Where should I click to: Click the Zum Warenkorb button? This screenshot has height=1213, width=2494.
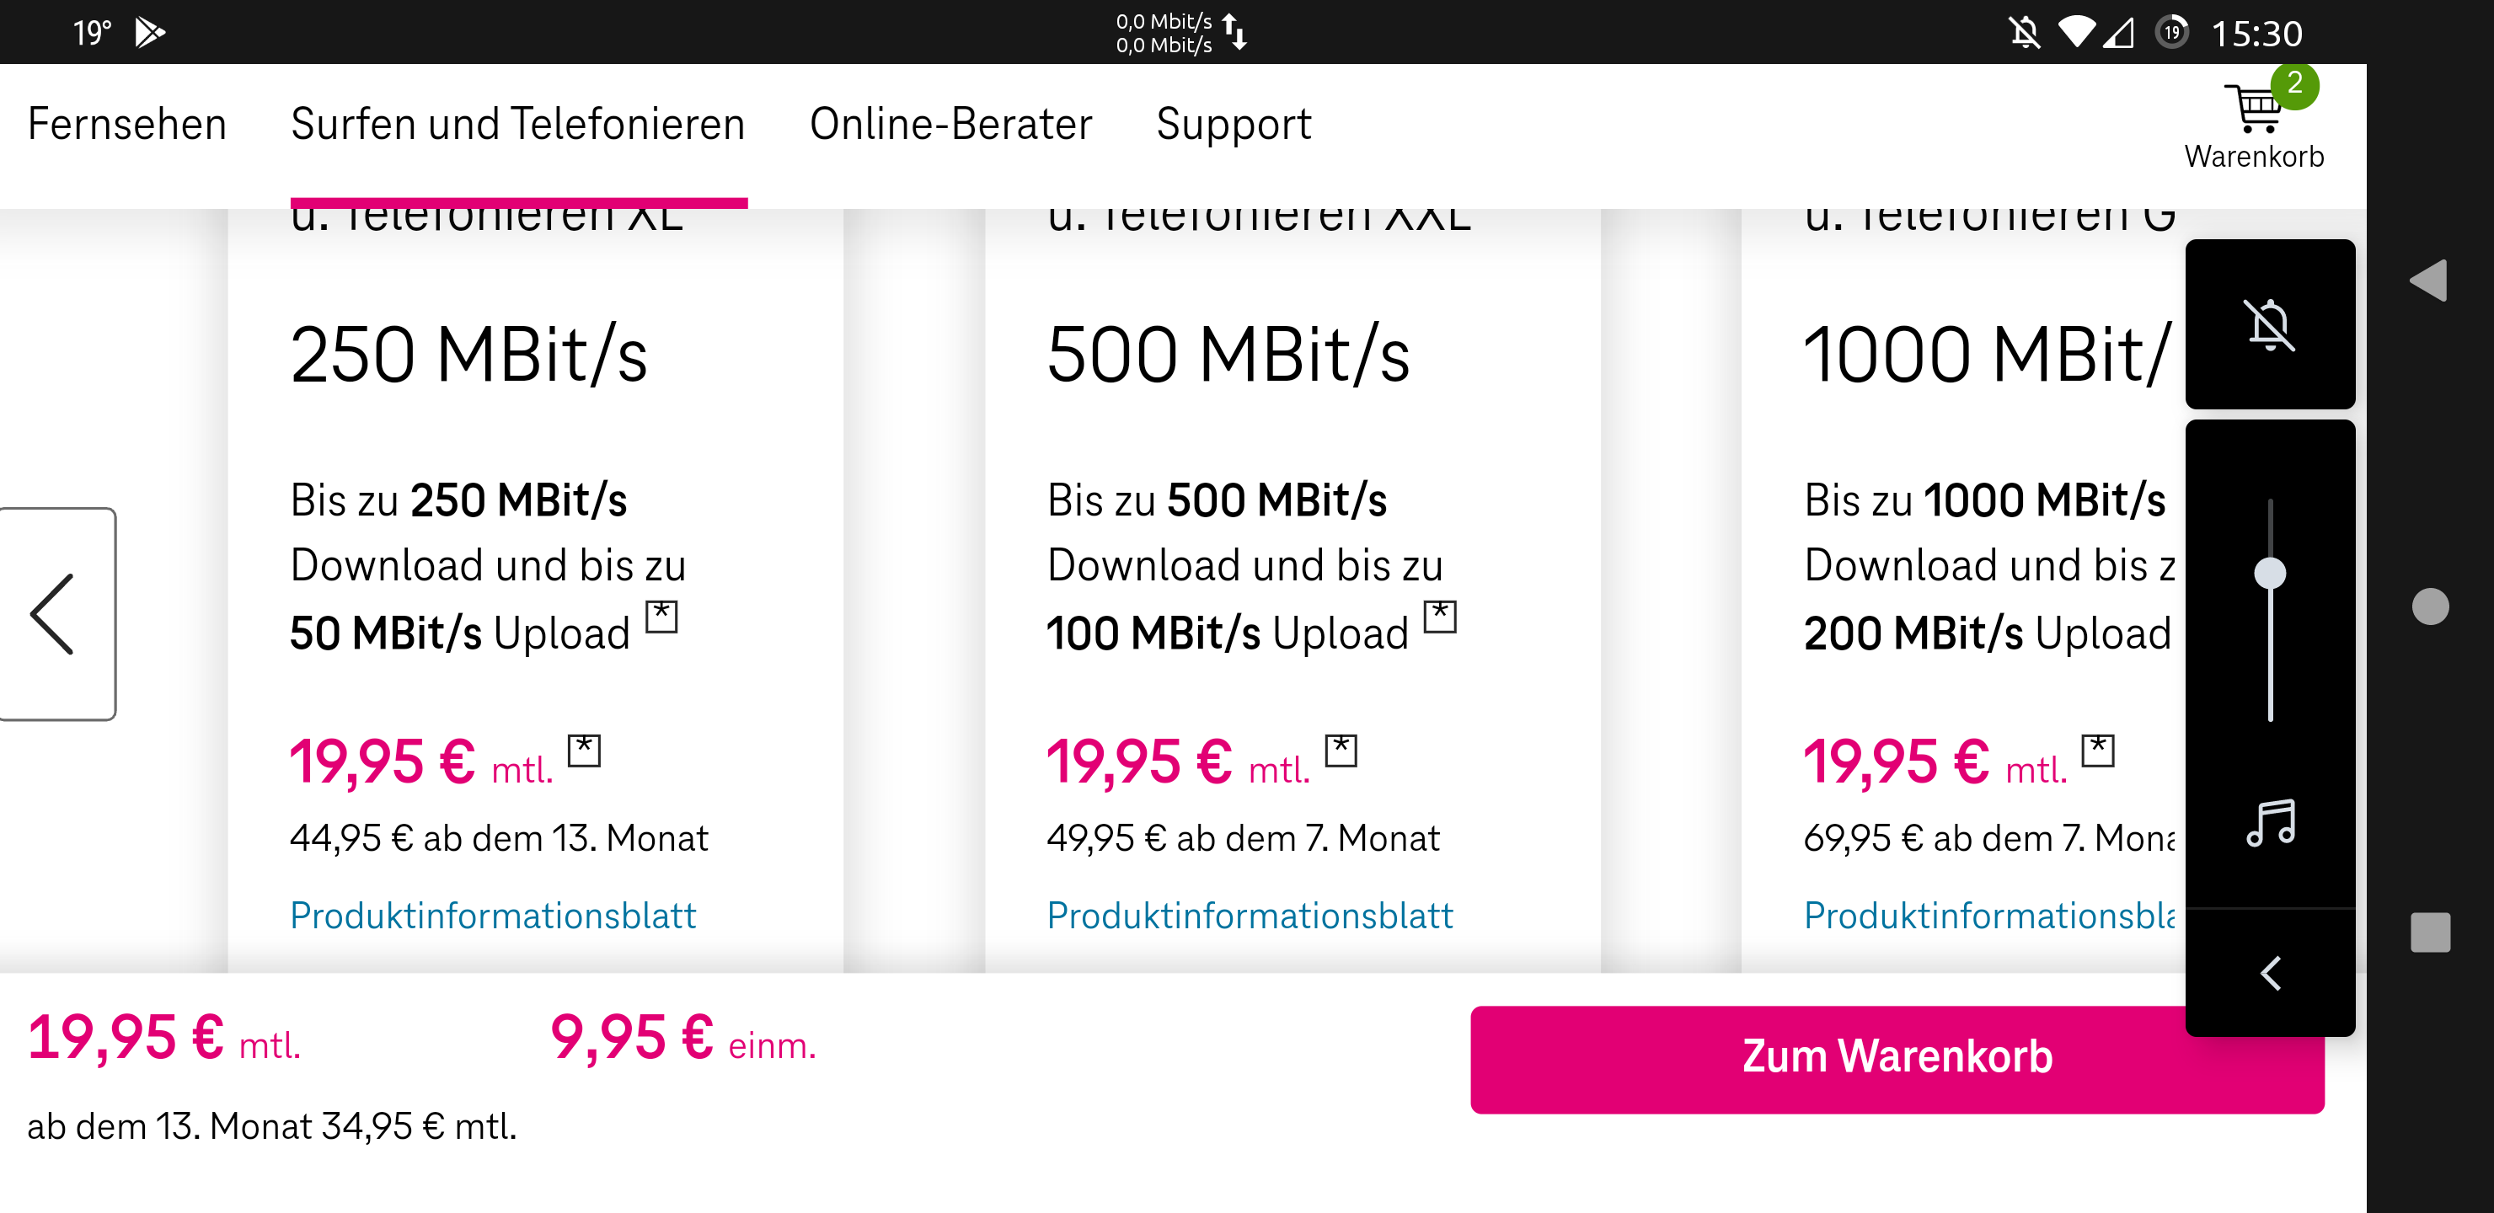click(1897, 1059)
